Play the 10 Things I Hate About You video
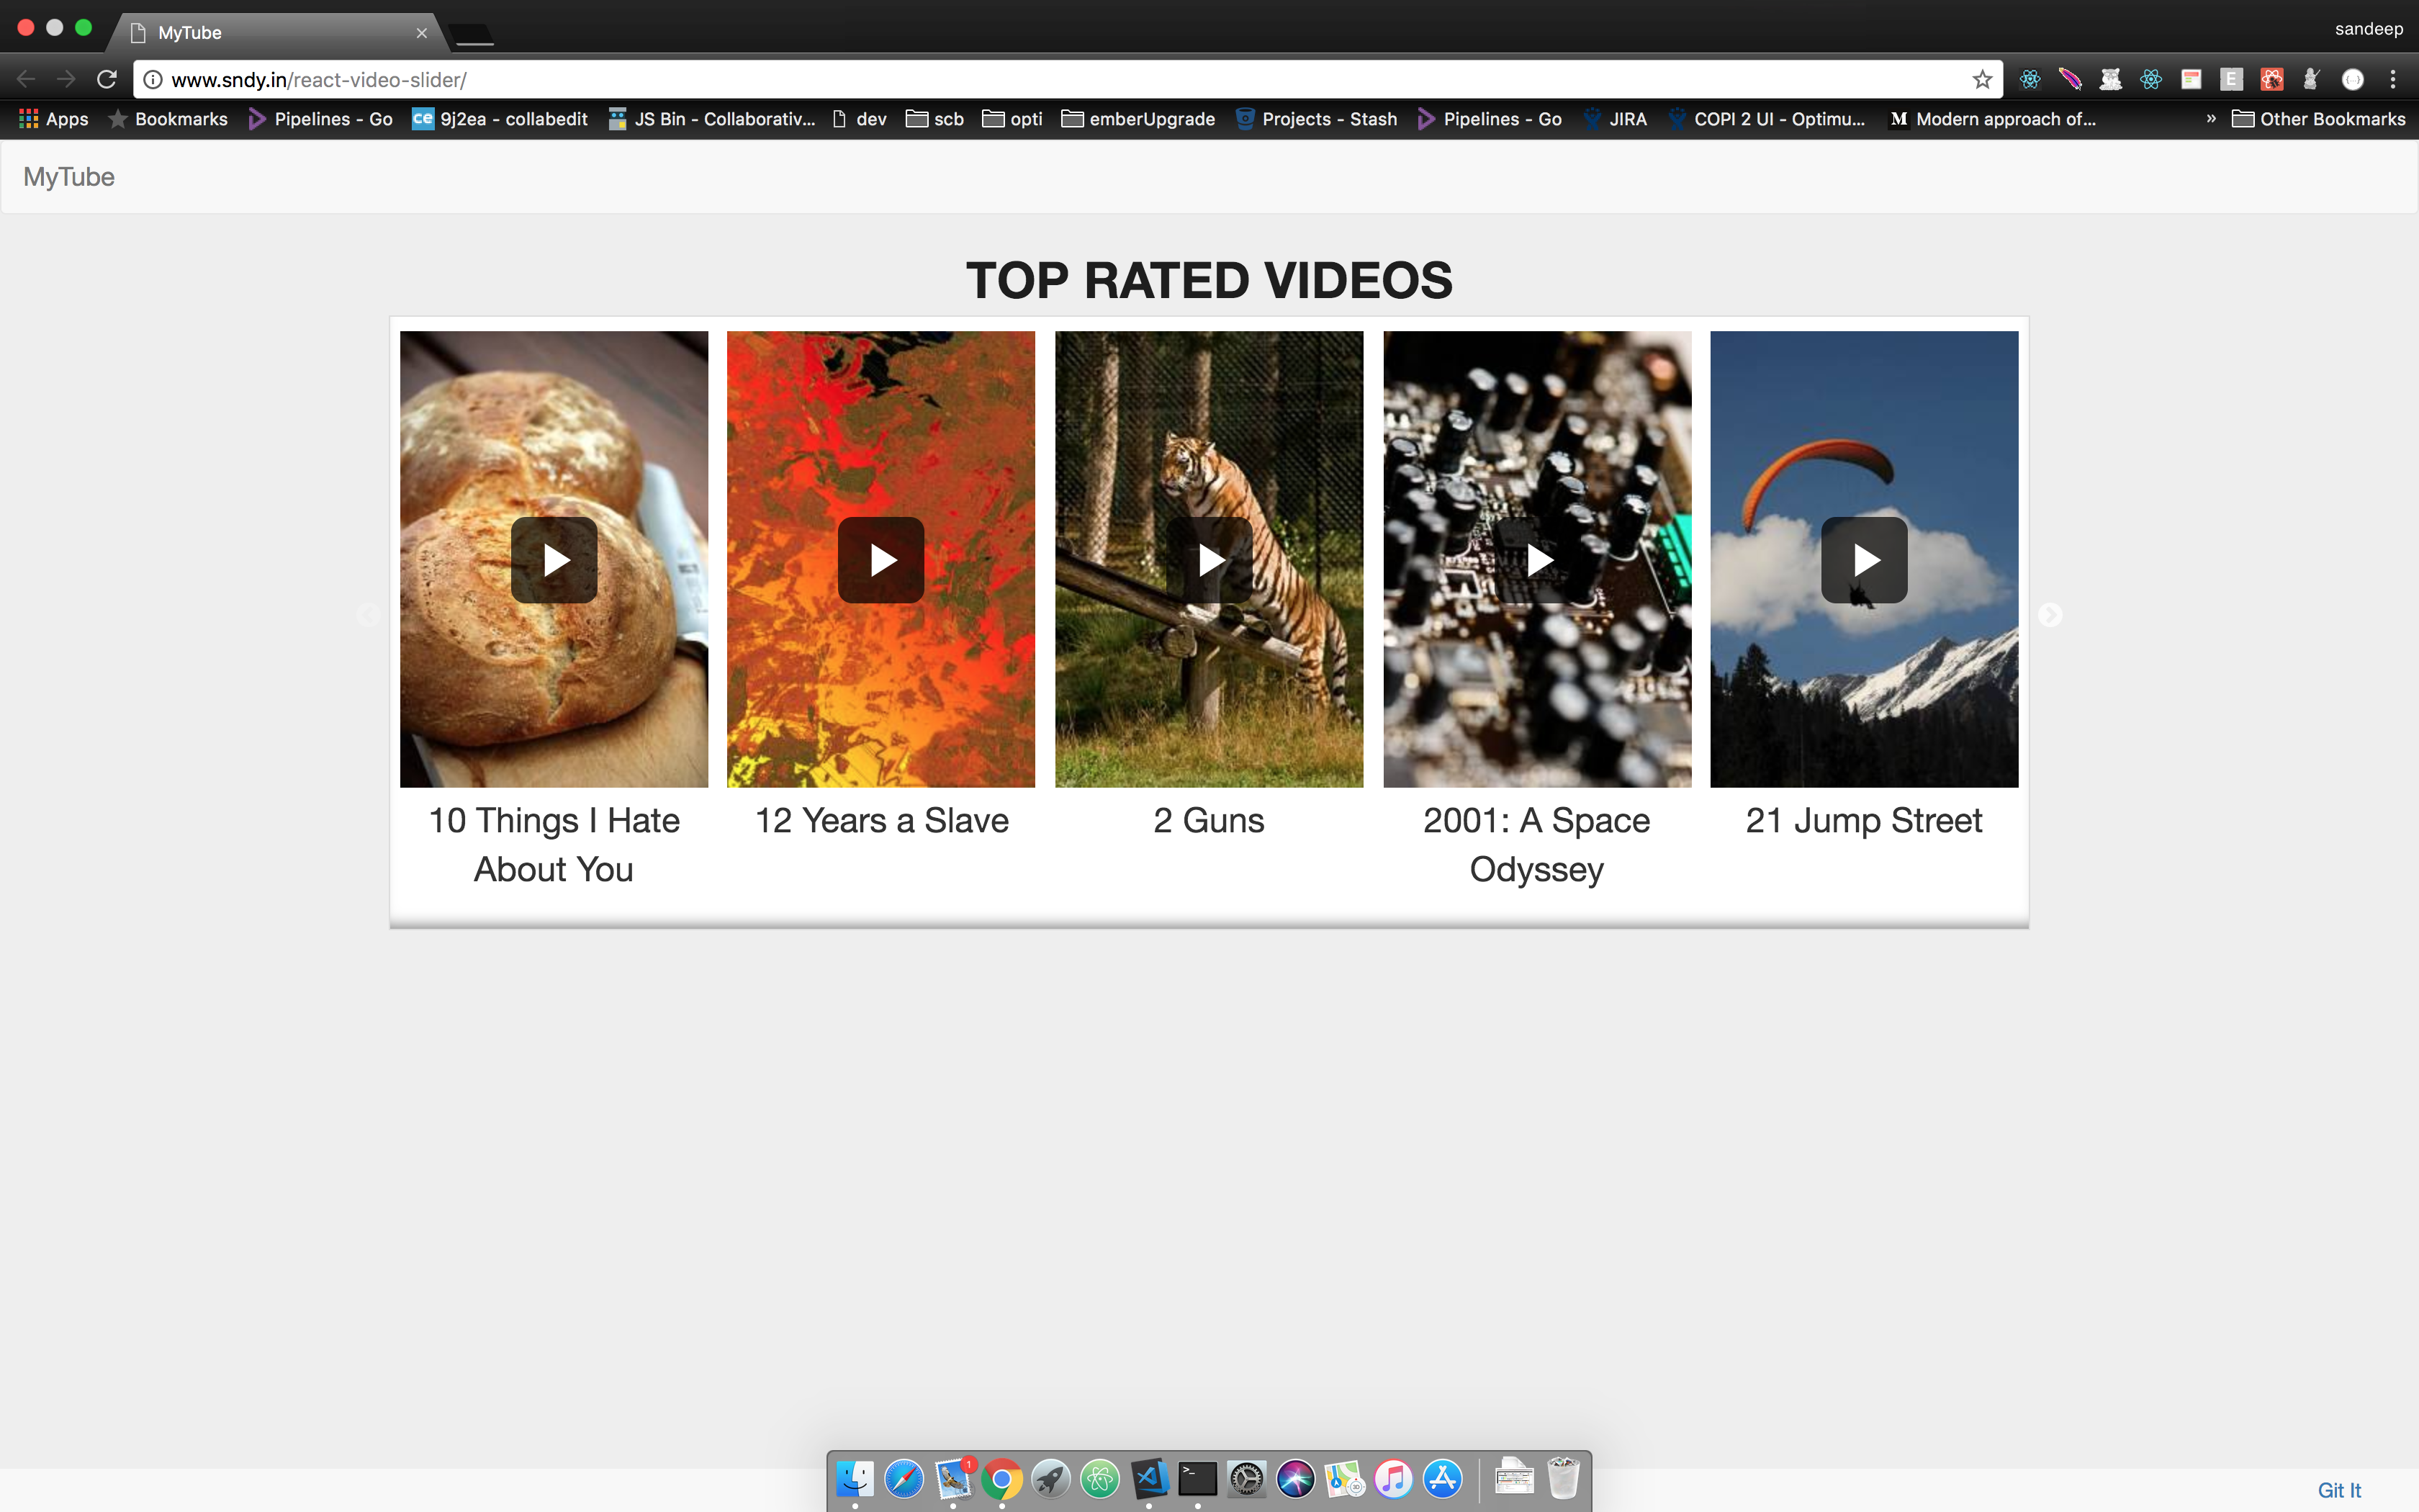Screen dimensions: 2419x1512 point(554,560)
